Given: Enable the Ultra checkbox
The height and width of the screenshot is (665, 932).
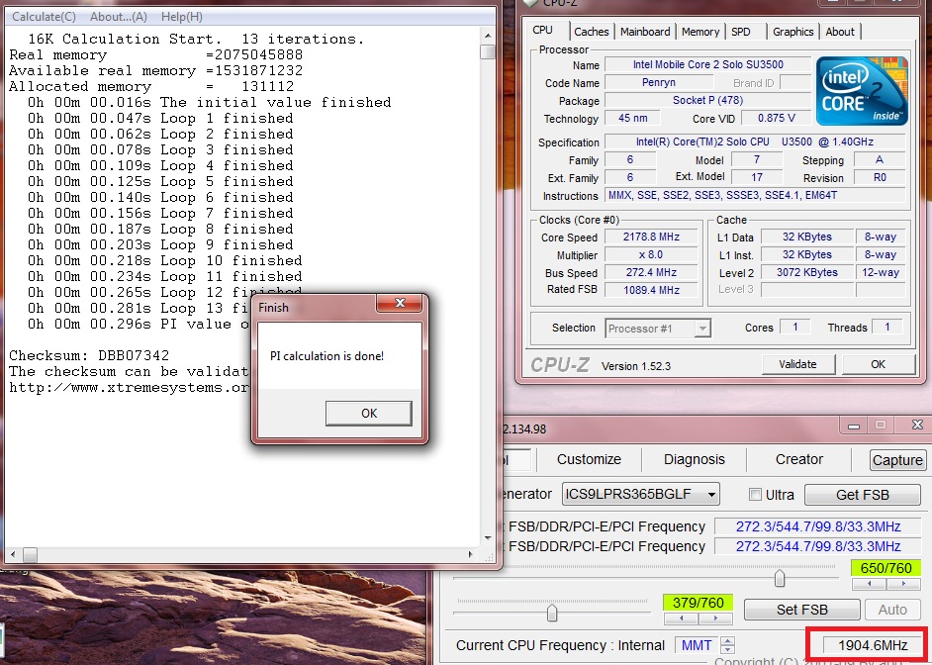Looking at the screenshot, I should coord(755,495).
